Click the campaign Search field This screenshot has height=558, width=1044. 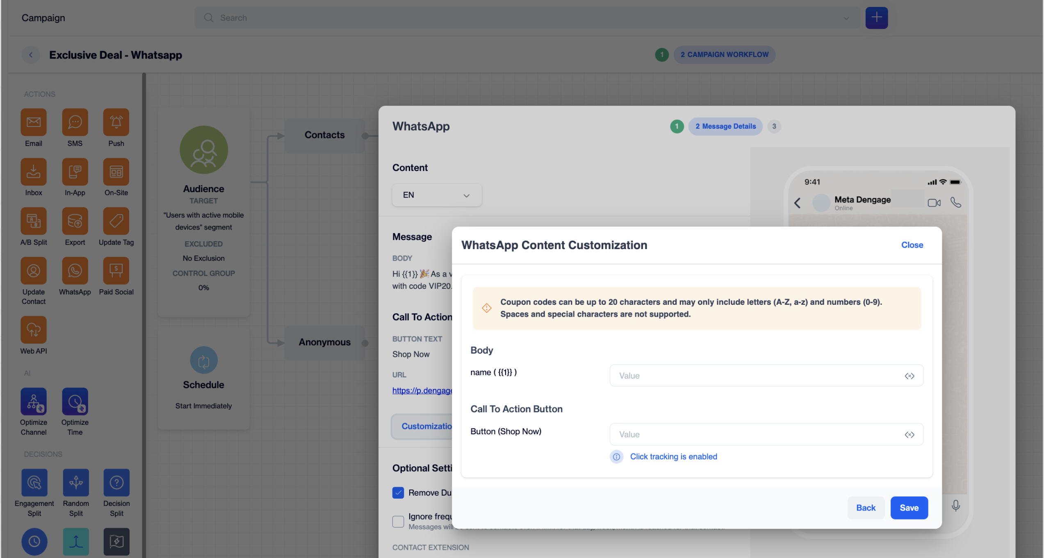tap(527, 18)
